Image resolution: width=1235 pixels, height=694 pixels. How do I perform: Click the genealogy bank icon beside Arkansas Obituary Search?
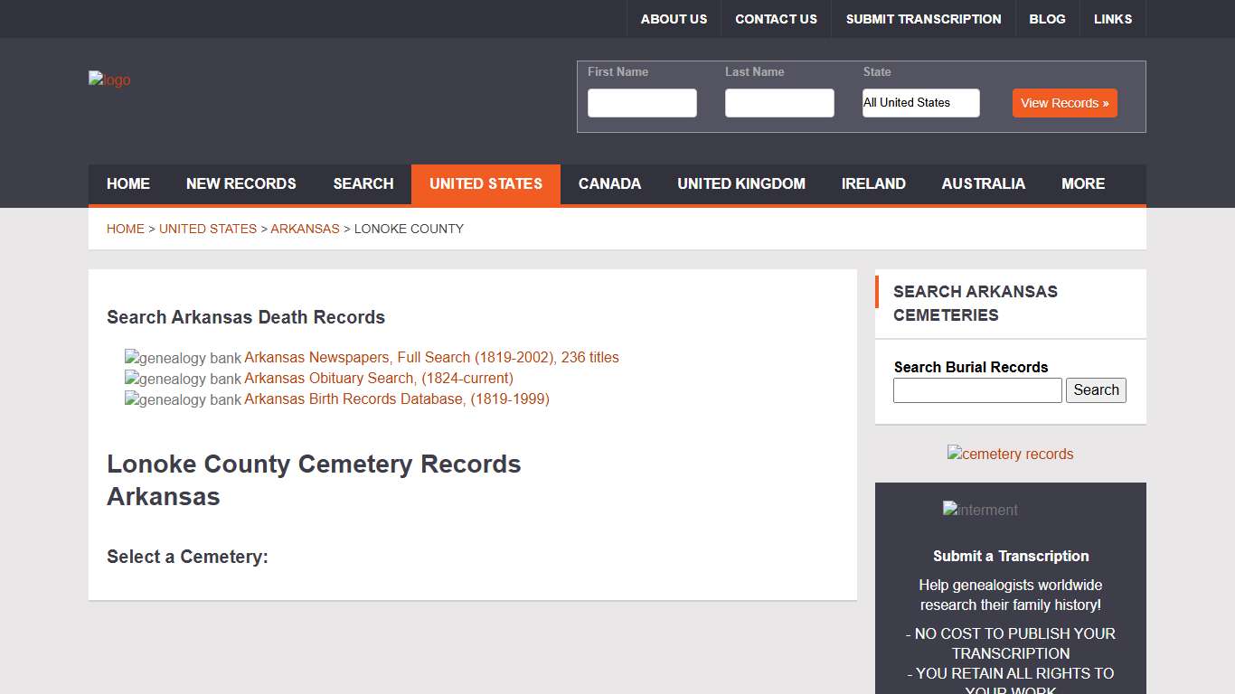click(x=131, y=379)
